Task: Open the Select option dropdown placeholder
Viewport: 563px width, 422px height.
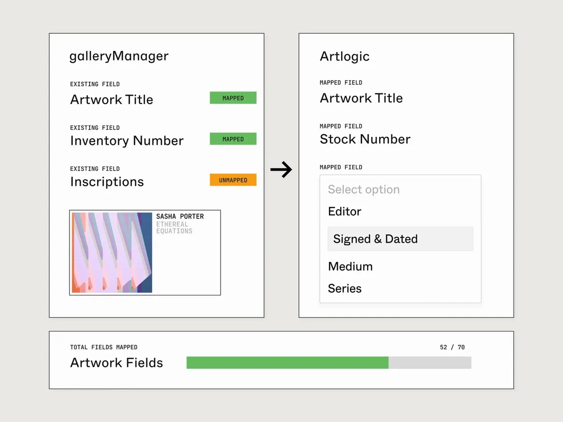Action: [364, 189]
